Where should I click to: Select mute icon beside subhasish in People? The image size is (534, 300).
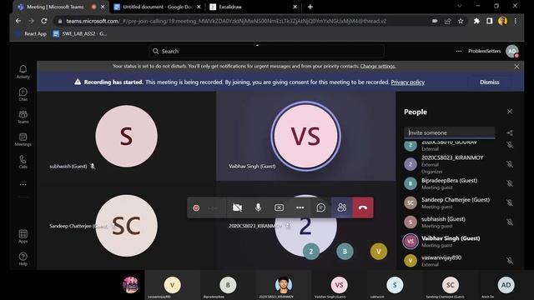(510, 222)
